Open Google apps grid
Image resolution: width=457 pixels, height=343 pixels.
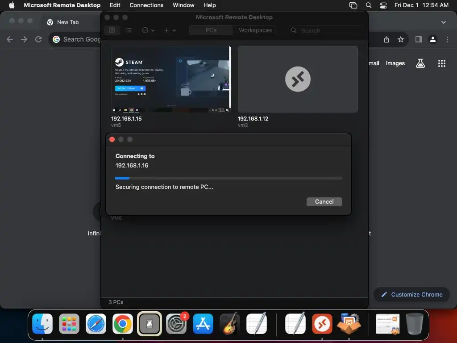pyautogui.click(x=441, y=63)
